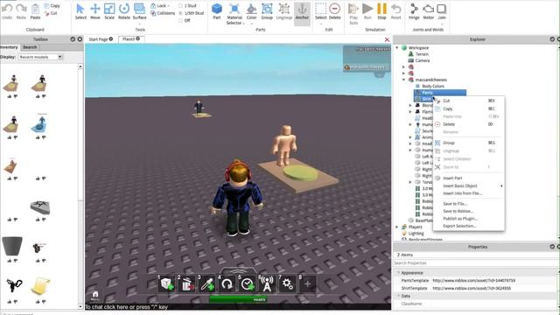Screen dimensions: 560x315
Task: Stop the running simulation
Action: tap(381, 11)
